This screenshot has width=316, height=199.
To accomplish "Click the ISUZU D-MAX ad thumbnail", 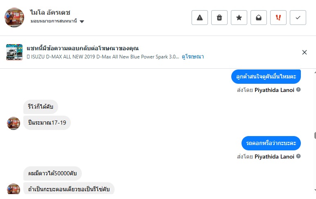I will pyautogui.click(x=14, y=52).
